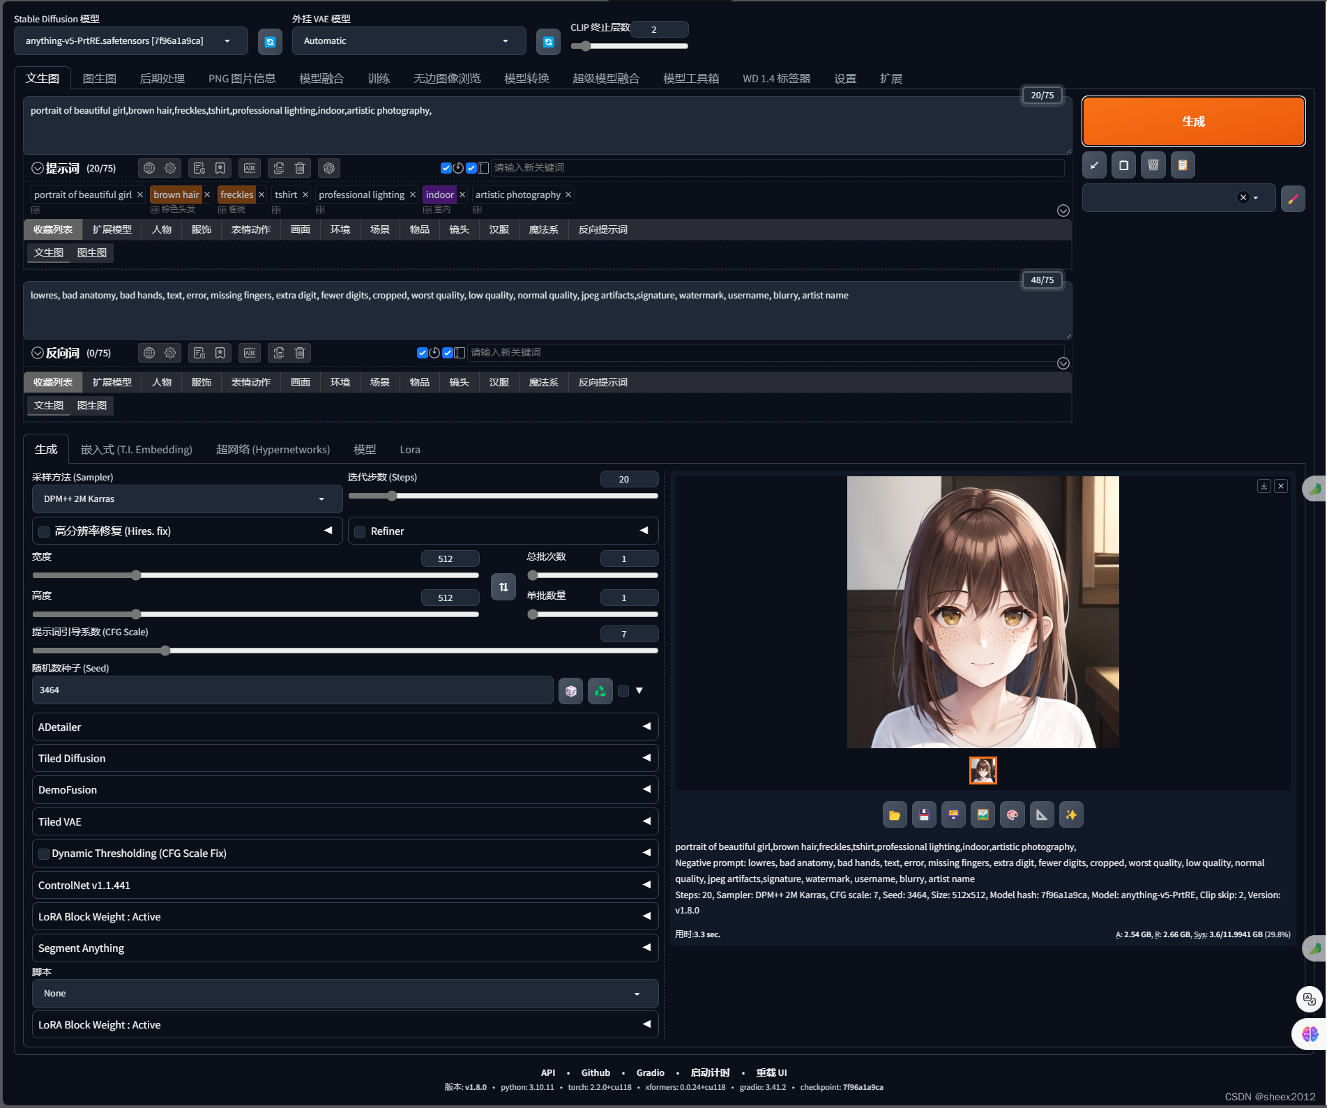Click the Github link in the footer
This screenshot has height=1108, width=1327.
click(596, 1072)
